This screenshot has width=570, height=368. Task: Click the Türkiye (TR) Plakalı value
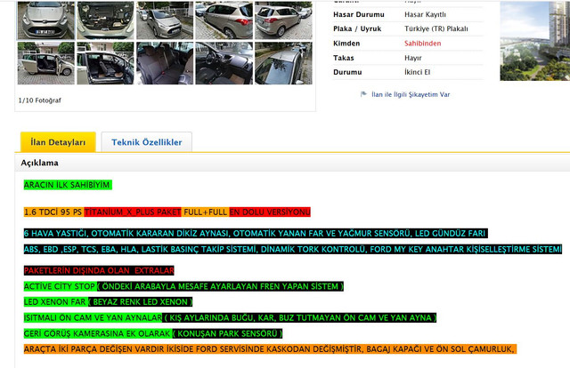tap(436, 28)
